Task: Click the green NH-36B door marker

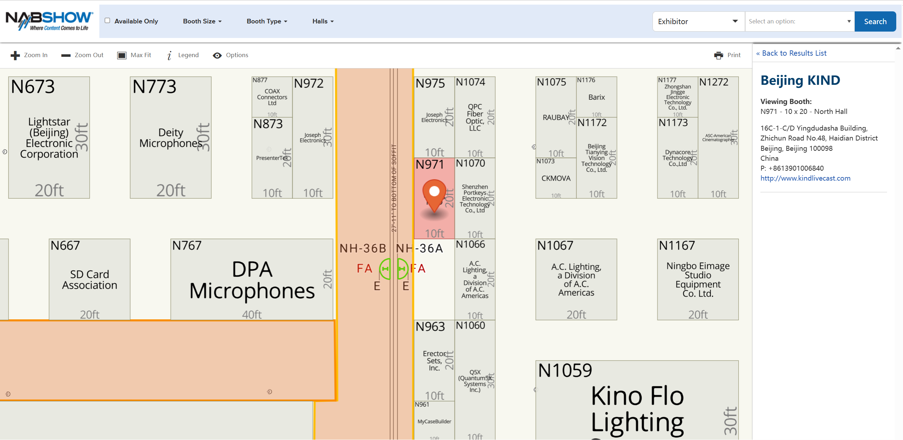Action: (x=385, y=269)
